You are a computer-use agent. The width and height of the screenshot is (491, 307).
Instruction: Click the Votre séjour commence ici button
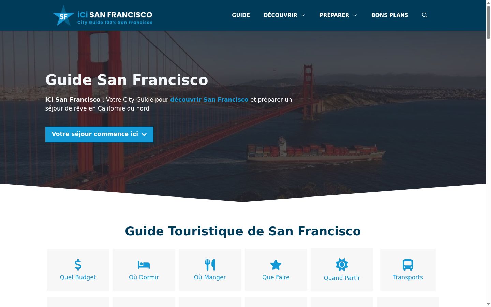pos(99,134)
